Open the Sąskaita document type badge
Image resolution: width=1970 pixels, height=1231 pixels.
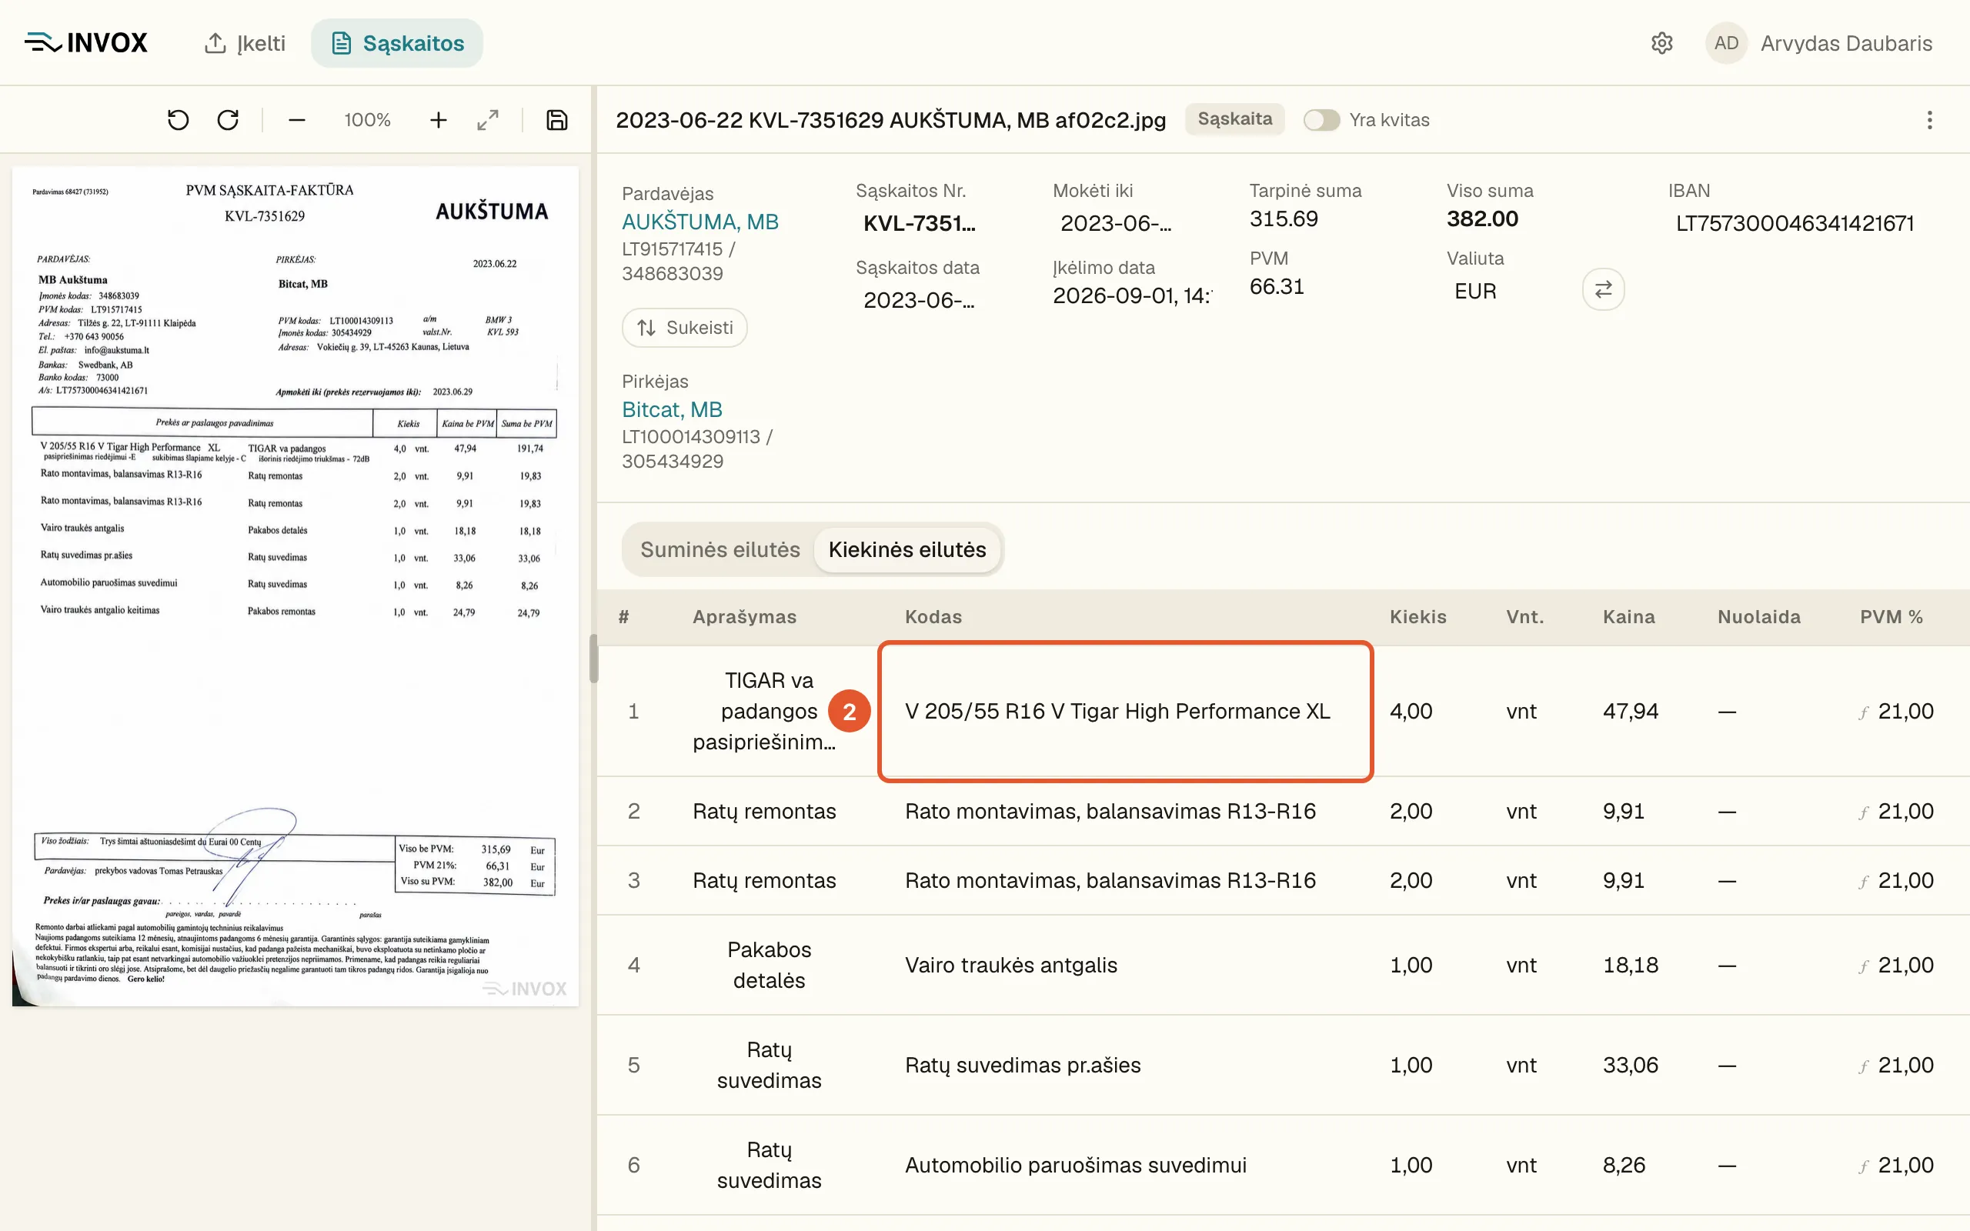tap(1234, 118)
